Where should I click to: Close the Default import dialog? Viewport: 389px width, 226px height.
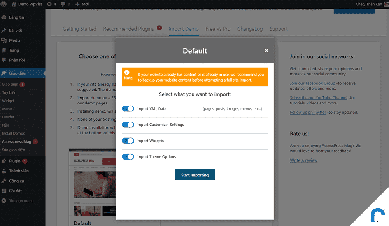pos(266,50)
